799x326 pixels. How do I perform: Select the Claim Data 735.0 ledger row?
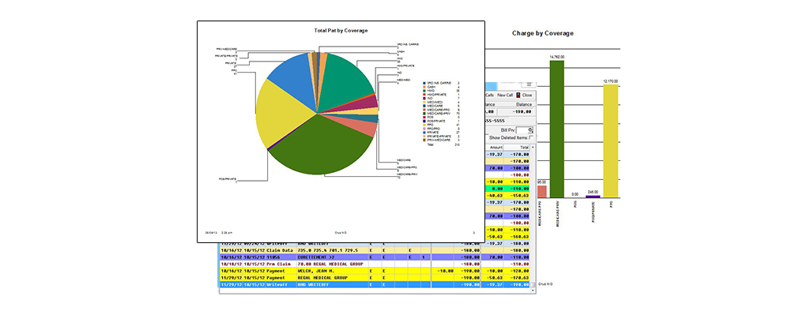click(316, 249)
